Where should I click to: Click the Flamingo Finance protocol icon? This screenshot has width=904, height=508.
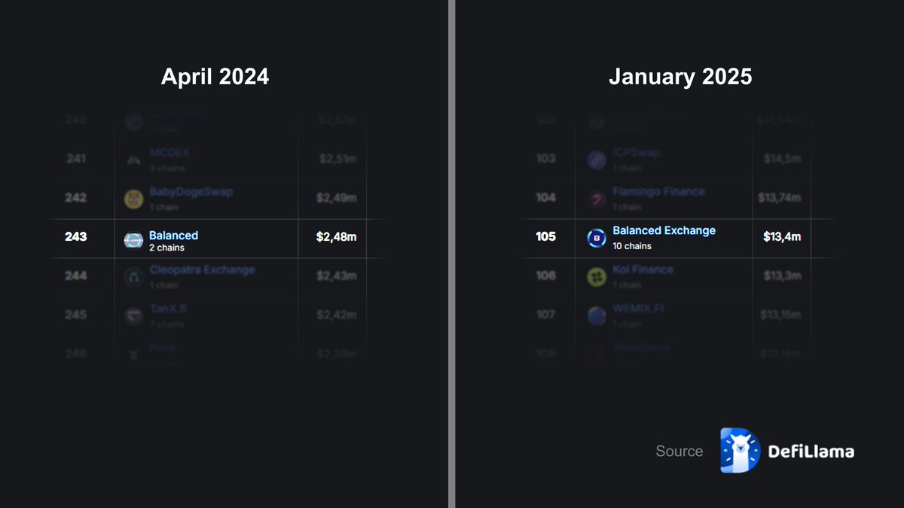pos(597,199)
